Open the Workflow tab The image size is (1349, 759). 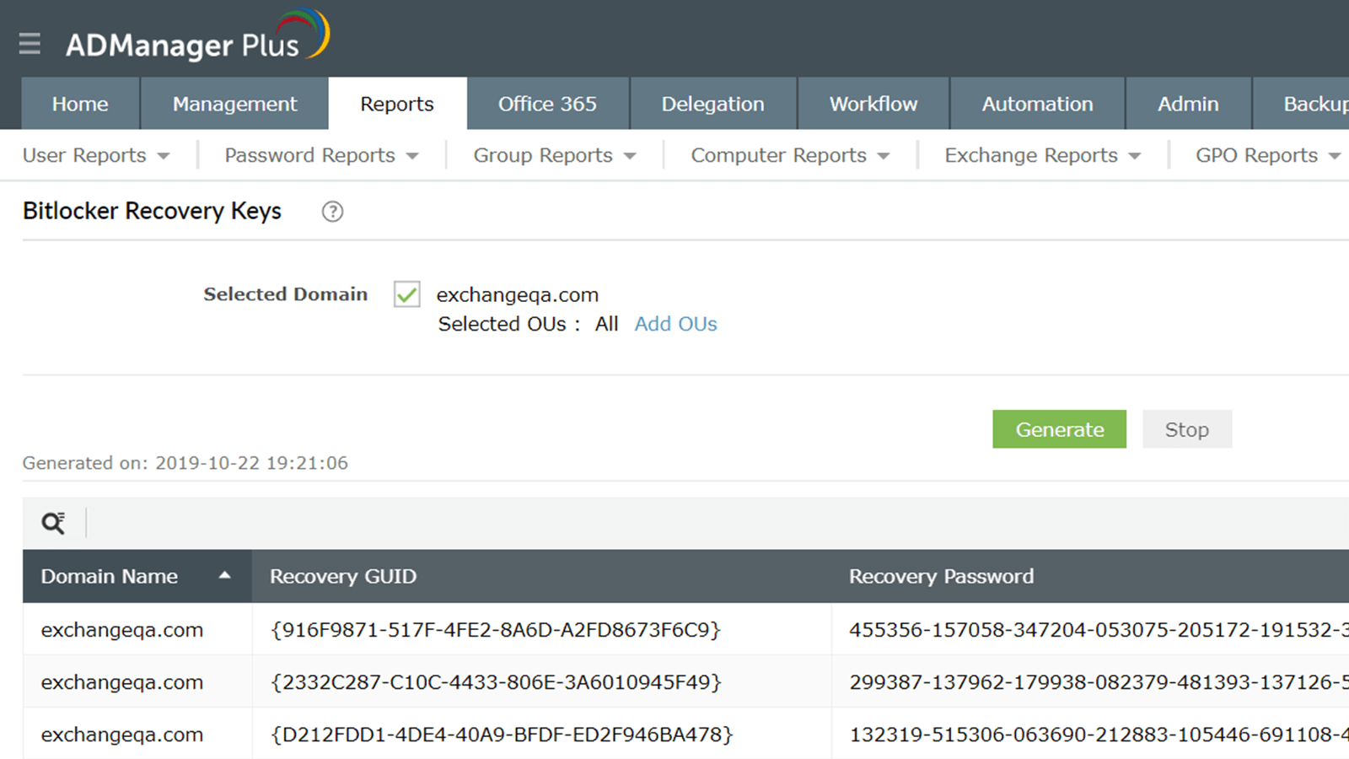click(873, 104)
